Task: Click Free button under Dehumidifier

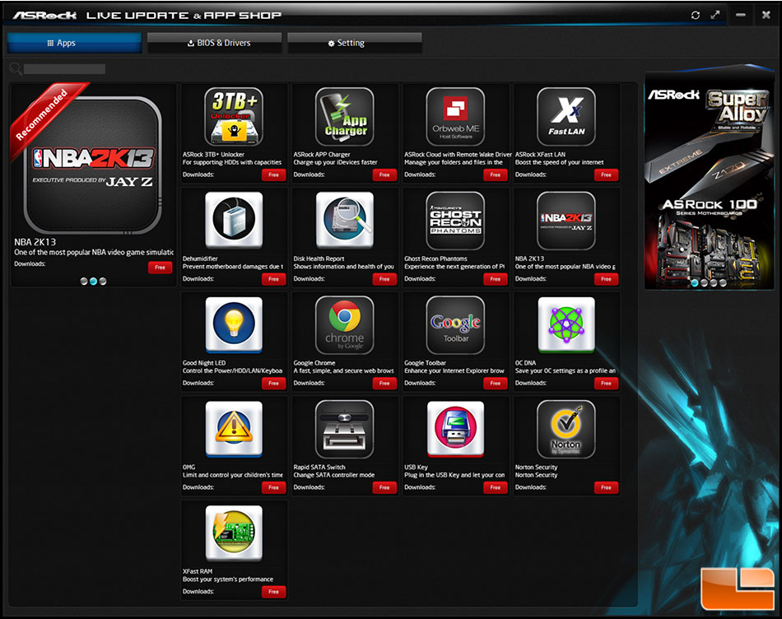Action: [x=274, y=279]
